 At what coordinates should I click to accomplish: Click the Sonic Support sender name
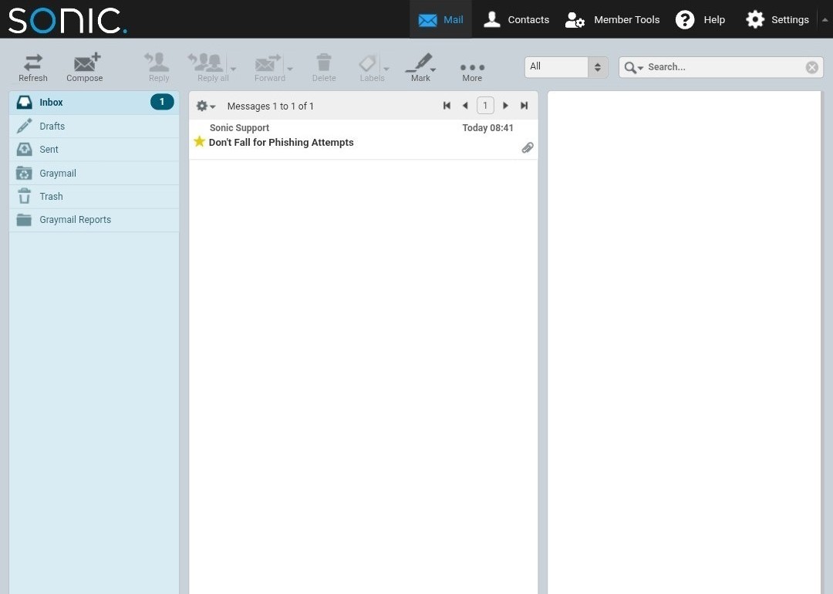[239, 128]
